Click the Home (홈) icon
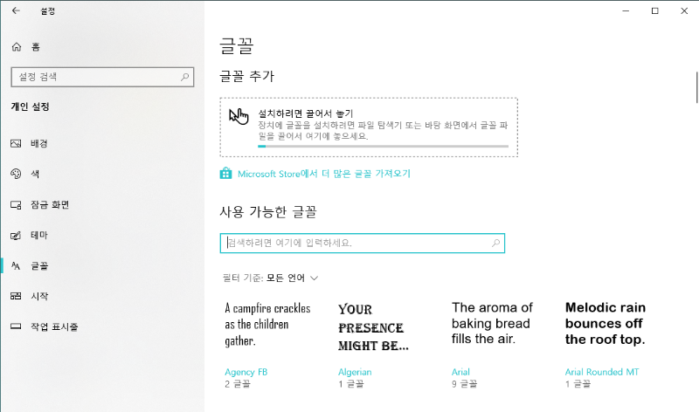Viewport: 699px width, 412px height. click(16, 45)
